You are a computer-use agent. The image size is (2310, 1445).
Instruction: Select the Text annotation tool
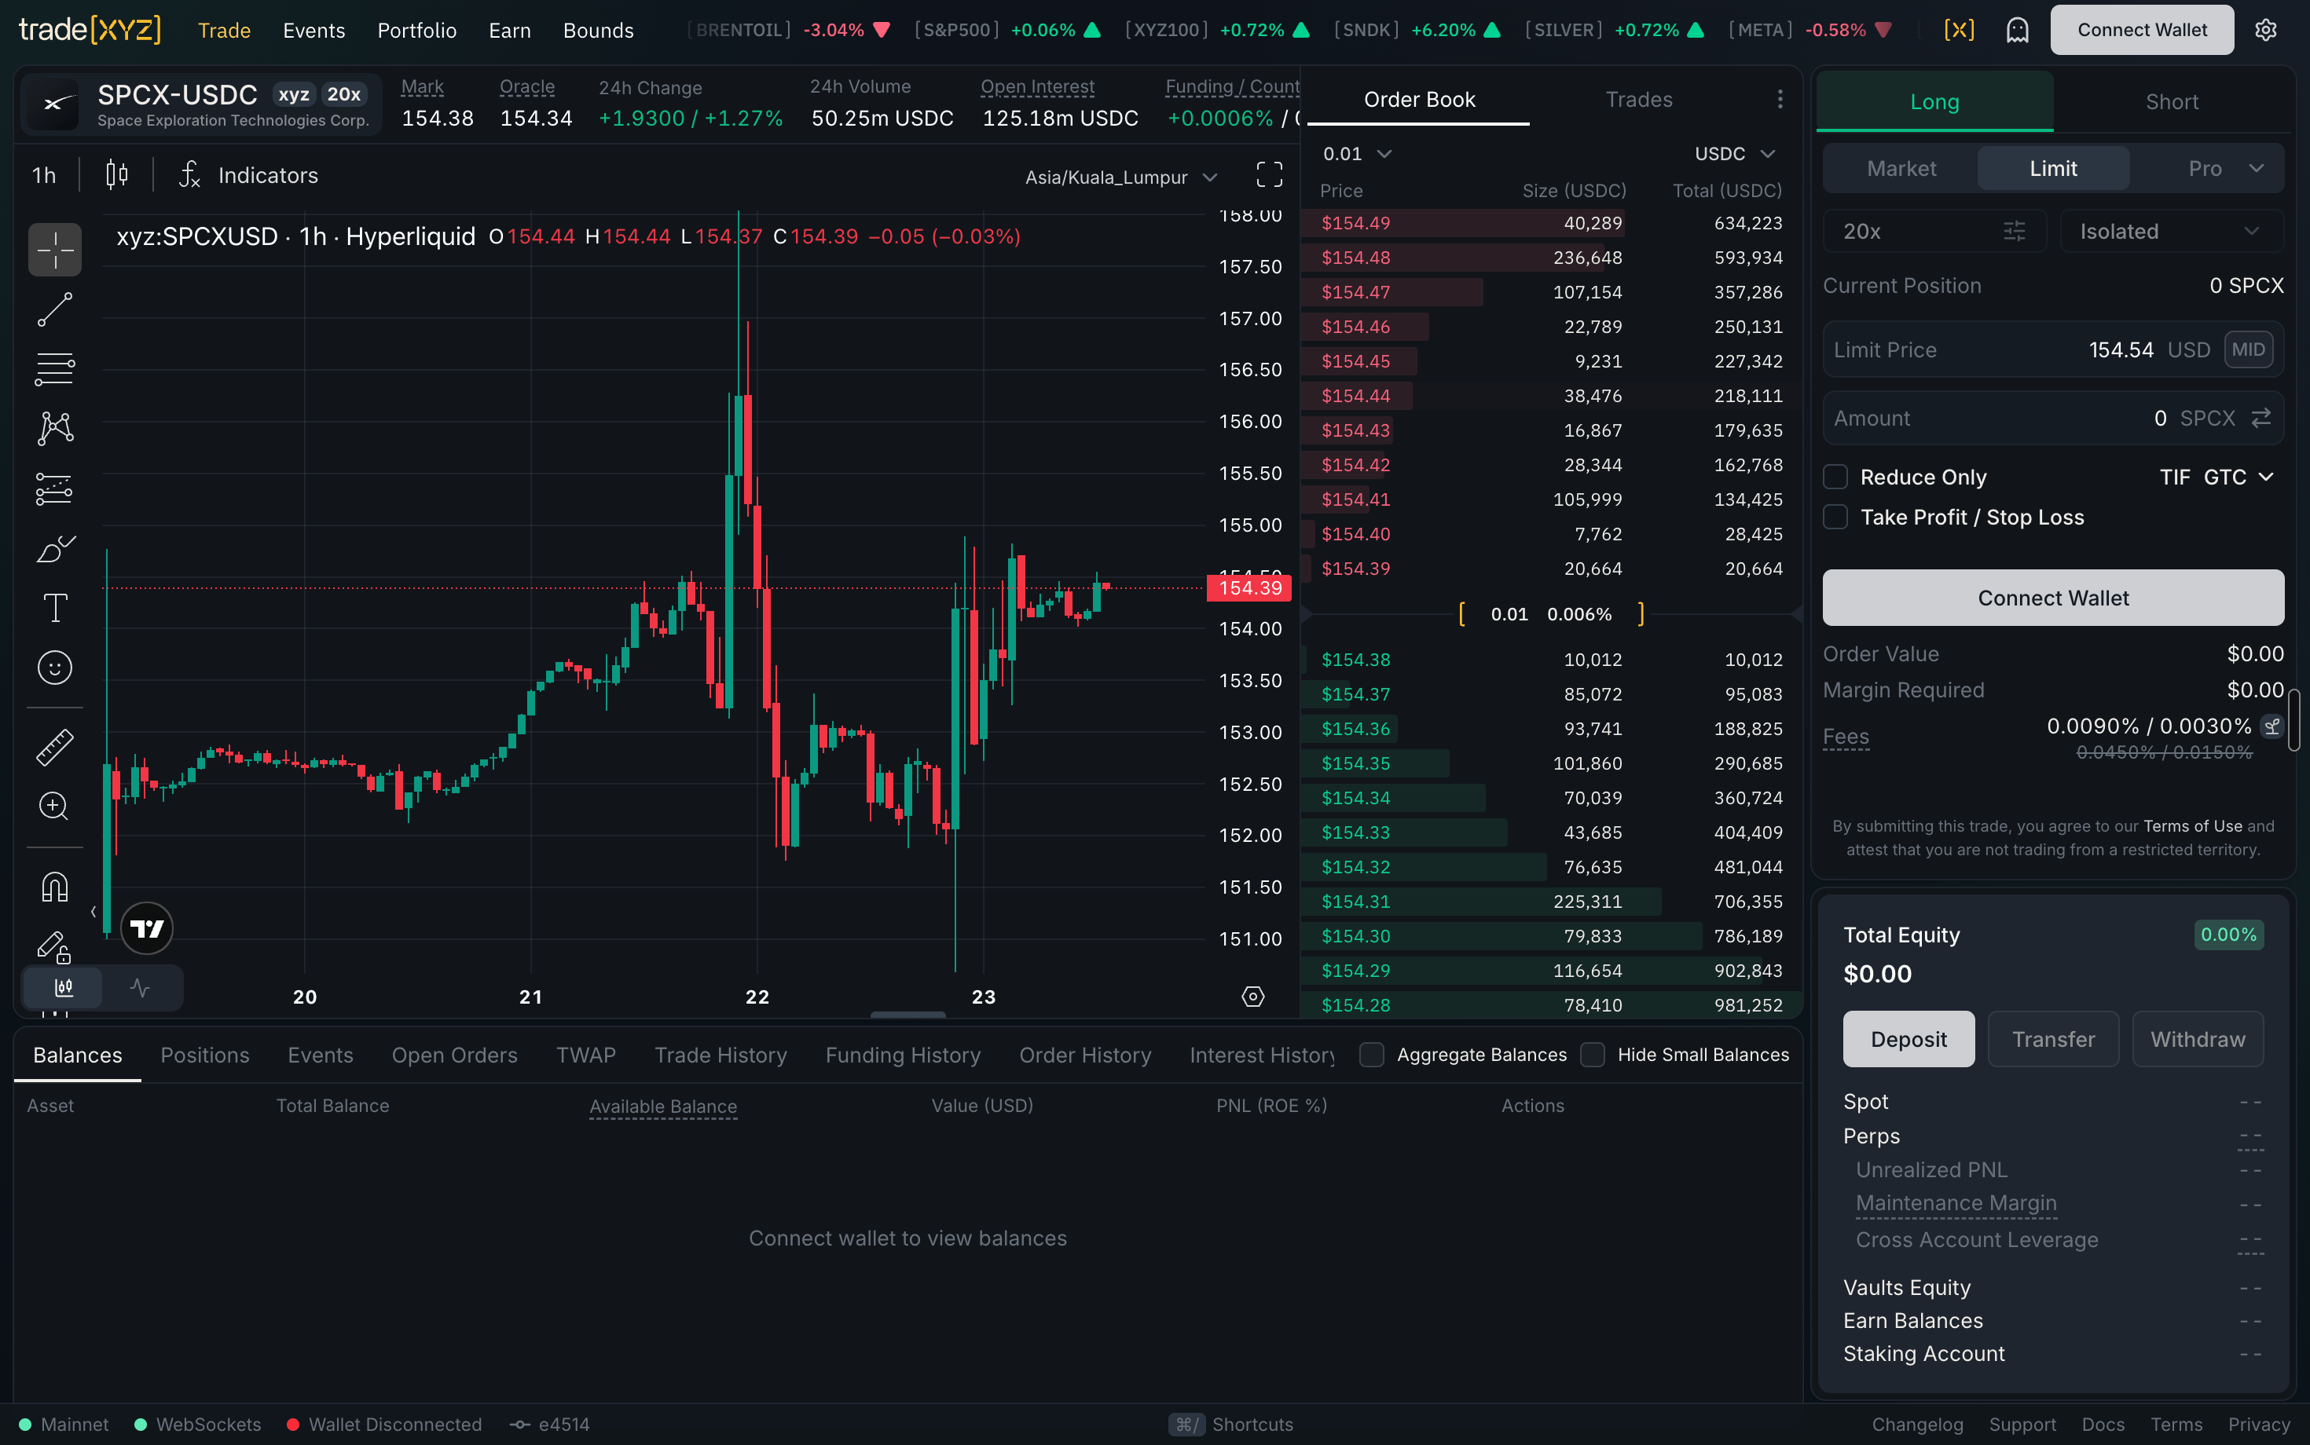54,608
